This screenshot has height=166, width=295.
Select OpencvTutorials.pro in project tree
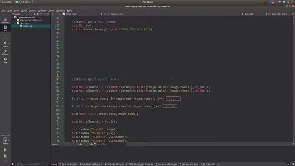point(31,20)
